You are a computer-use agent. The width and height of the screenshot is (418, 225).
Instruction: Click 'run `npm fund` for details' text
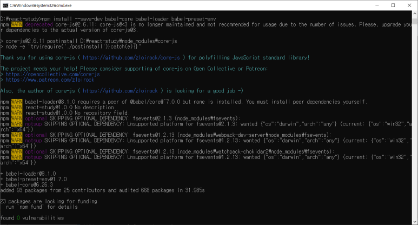42,207
